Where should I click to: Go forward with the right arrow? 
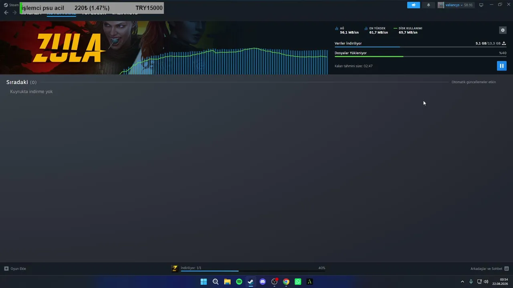coord(14,12)
